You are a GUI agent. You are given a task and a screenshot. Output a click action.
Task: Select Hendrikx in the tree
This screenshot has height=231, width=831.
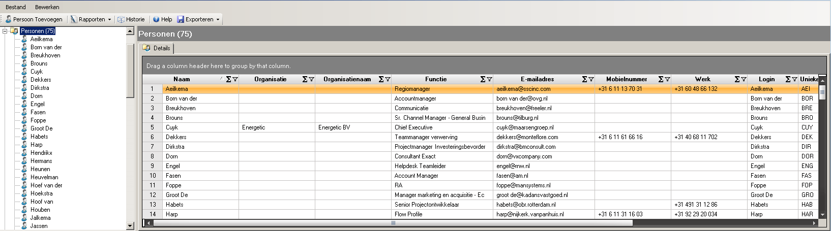[x=41, y=153]
